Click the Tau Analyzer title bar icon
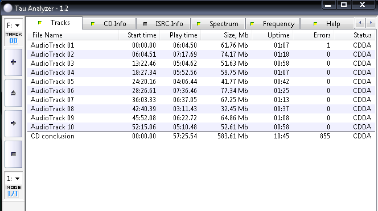 [8, 8]
